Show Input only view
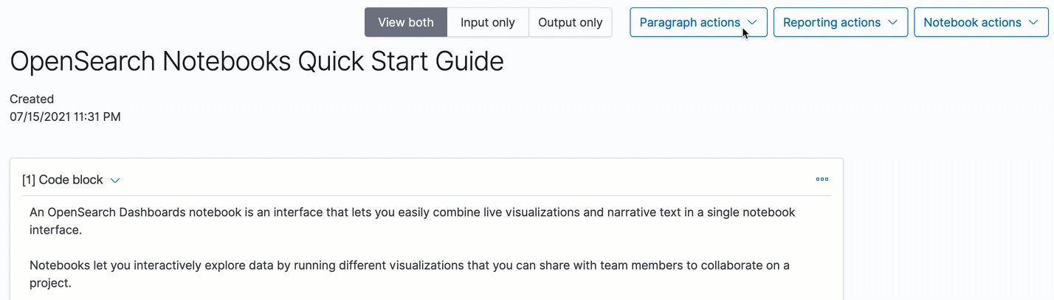The image size is (1054, 300). [x=487, y=22]
